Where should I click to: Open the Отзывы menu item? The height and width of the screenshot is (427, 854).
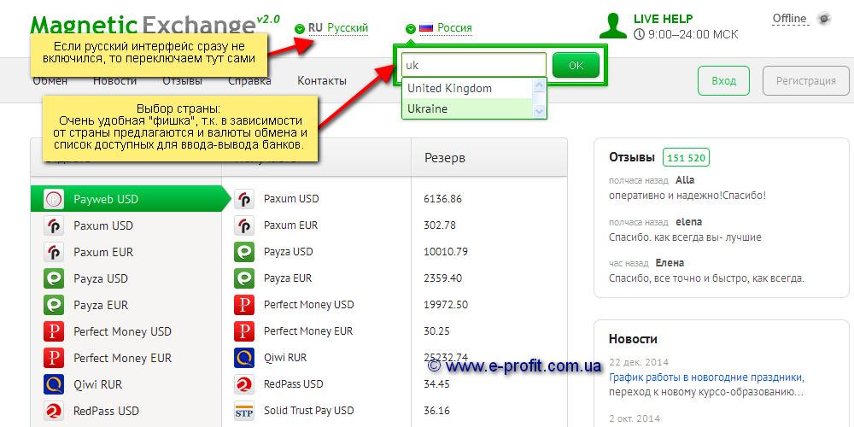pyautogui.click(x=183, y=81)
